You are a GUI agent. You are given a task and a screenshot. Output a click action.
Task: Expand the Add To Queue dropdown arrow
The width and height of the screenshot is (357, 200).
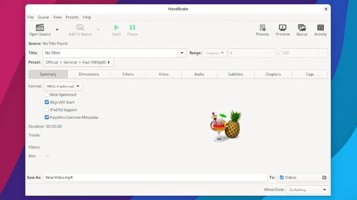point(98,30)
